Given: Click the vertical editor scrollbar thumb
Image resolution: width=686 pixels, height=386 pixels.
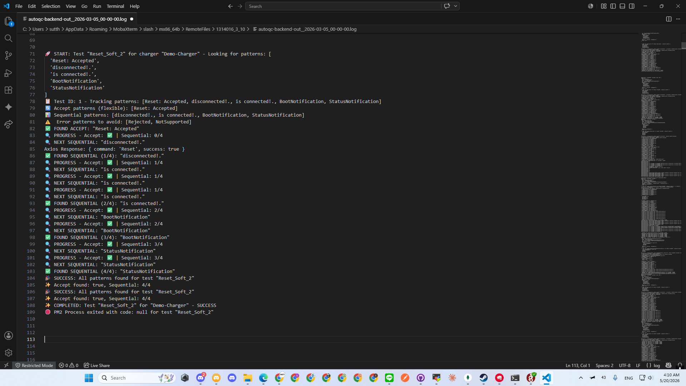Looking at the screenshot, I should click(683, 45).
